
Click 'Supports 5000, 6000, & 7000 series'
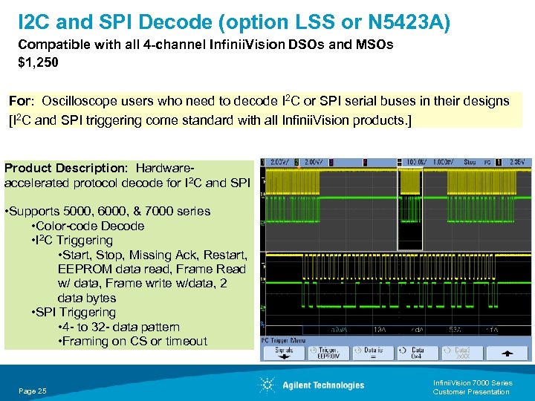[108, 212]
